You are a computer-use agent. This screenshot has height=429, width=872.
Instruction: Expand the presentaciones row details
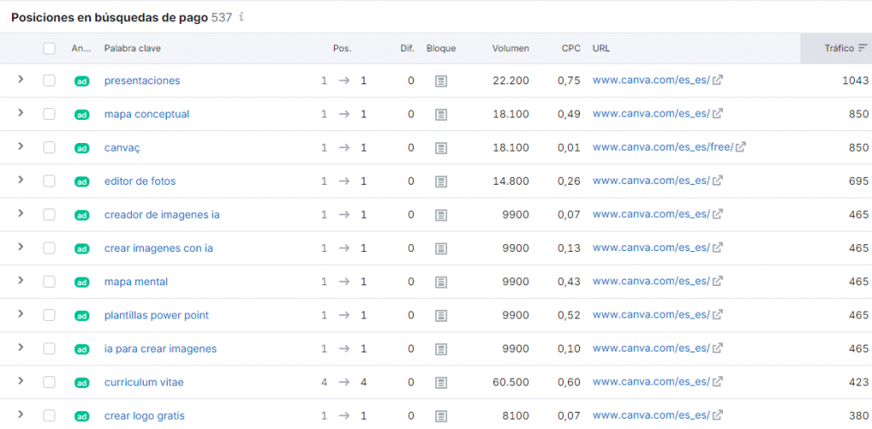tap(20, 79)
